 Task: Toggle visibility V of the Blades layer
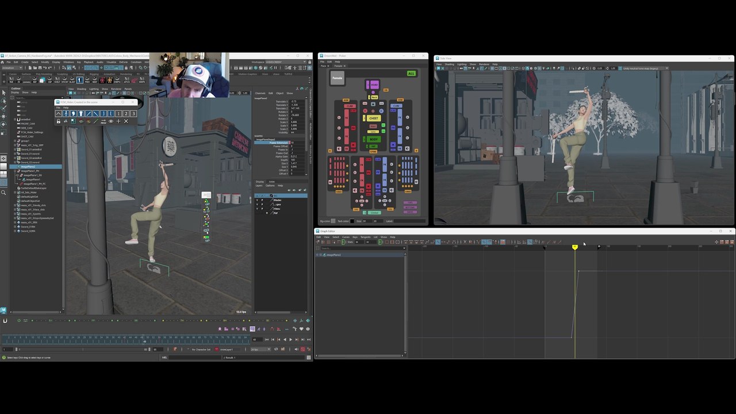click(258, 200)
